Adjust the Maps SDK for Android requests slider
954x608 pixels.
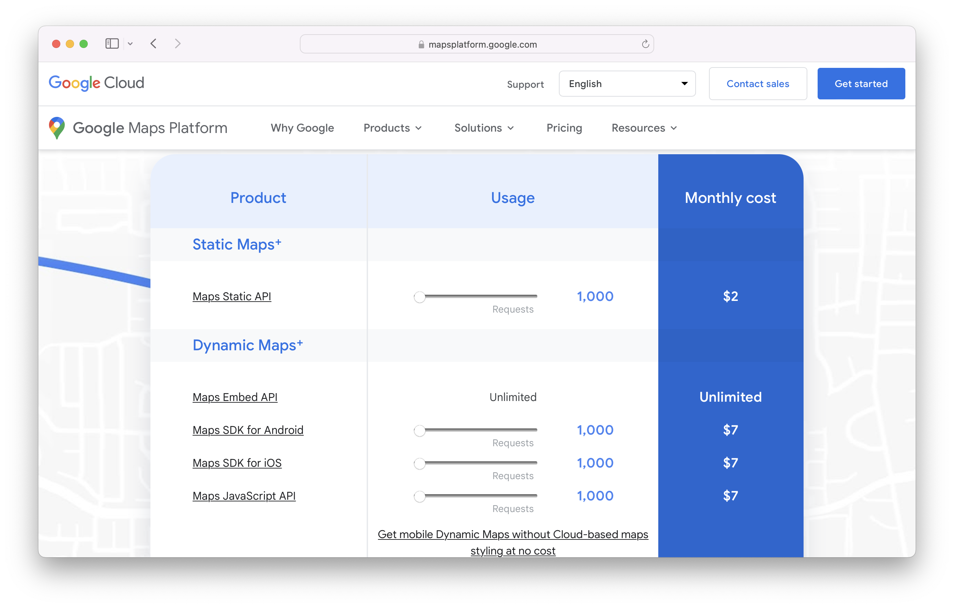pos(420,430)
